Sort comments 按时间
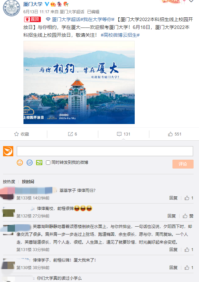 (x=28, y=182)
